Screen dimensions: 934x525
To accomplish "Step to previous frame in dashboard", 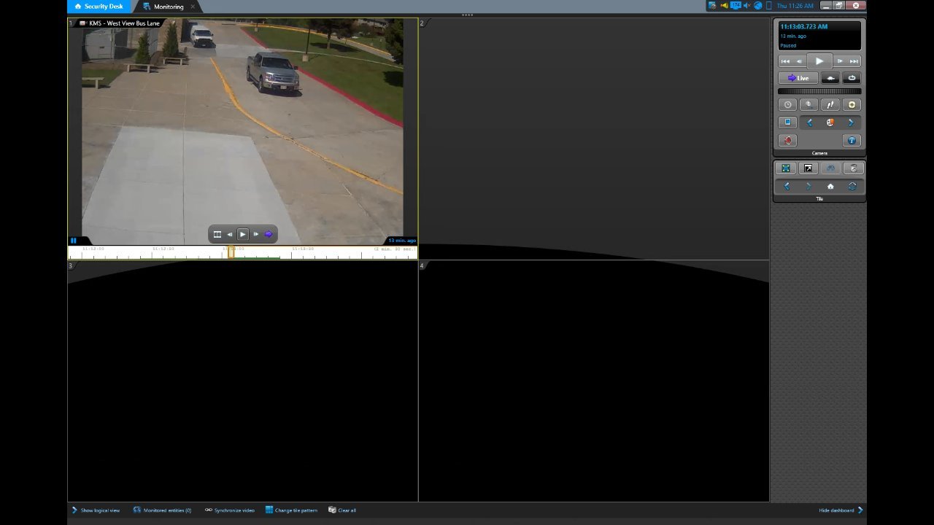I will coord(799,61).
